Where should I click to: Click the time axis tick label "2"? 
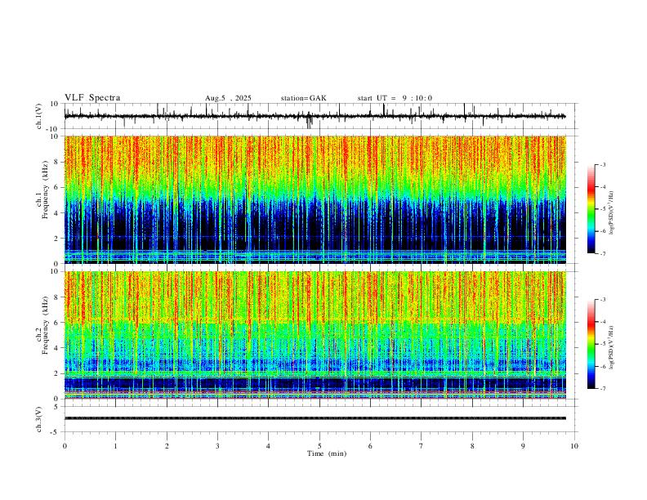click(167, 446)
